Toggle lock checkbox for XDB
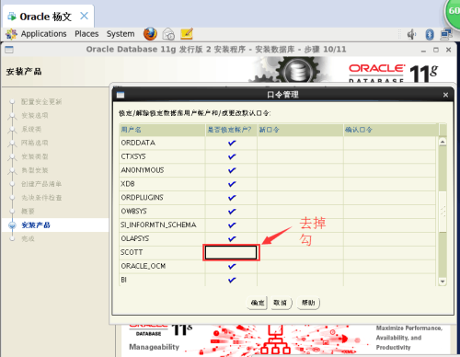The height and width of the screenshot is (357, 460). [232, 184]
